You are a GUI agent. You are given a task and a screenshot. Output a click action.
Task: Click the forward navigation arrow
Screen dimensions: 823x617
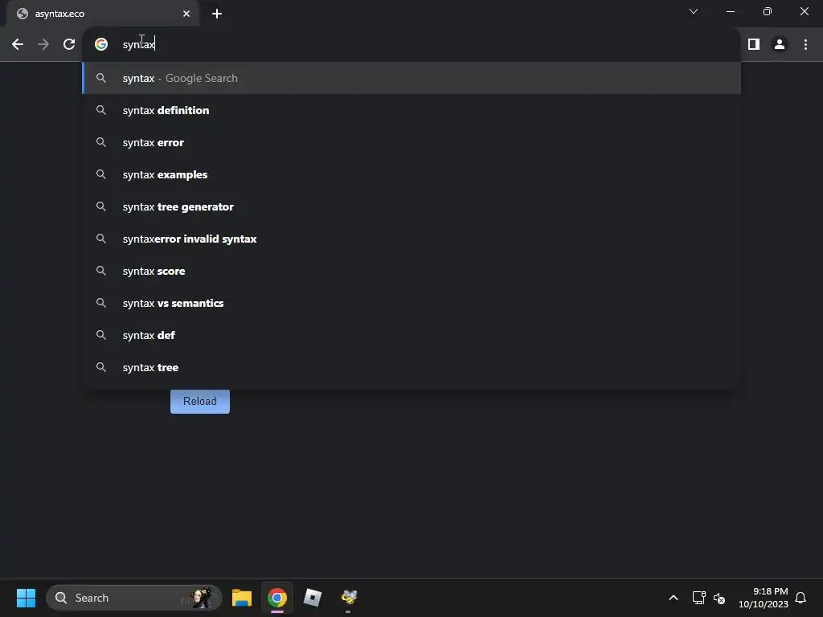click(43, 45)
